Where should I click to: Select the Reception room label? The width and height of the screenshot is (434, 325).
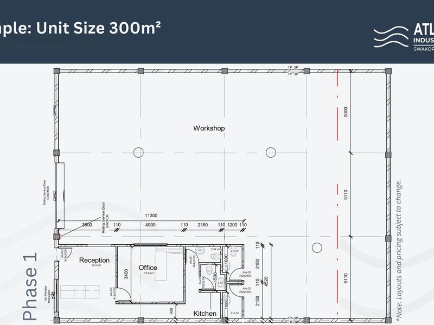coord(94,260)
